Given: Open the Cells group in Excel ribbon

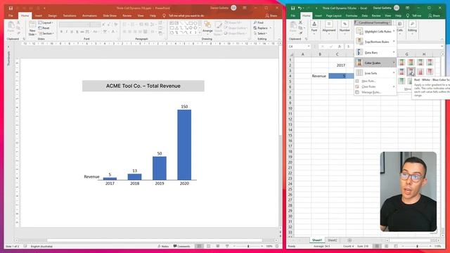Looking at the screenshot, I should pyautogui.click(x=400, y=27).
